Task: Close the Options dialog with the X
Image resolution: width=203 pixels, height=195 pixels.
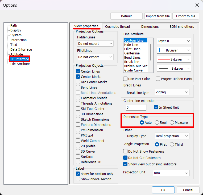Action: pyautogui.click(x=197, y=5)
